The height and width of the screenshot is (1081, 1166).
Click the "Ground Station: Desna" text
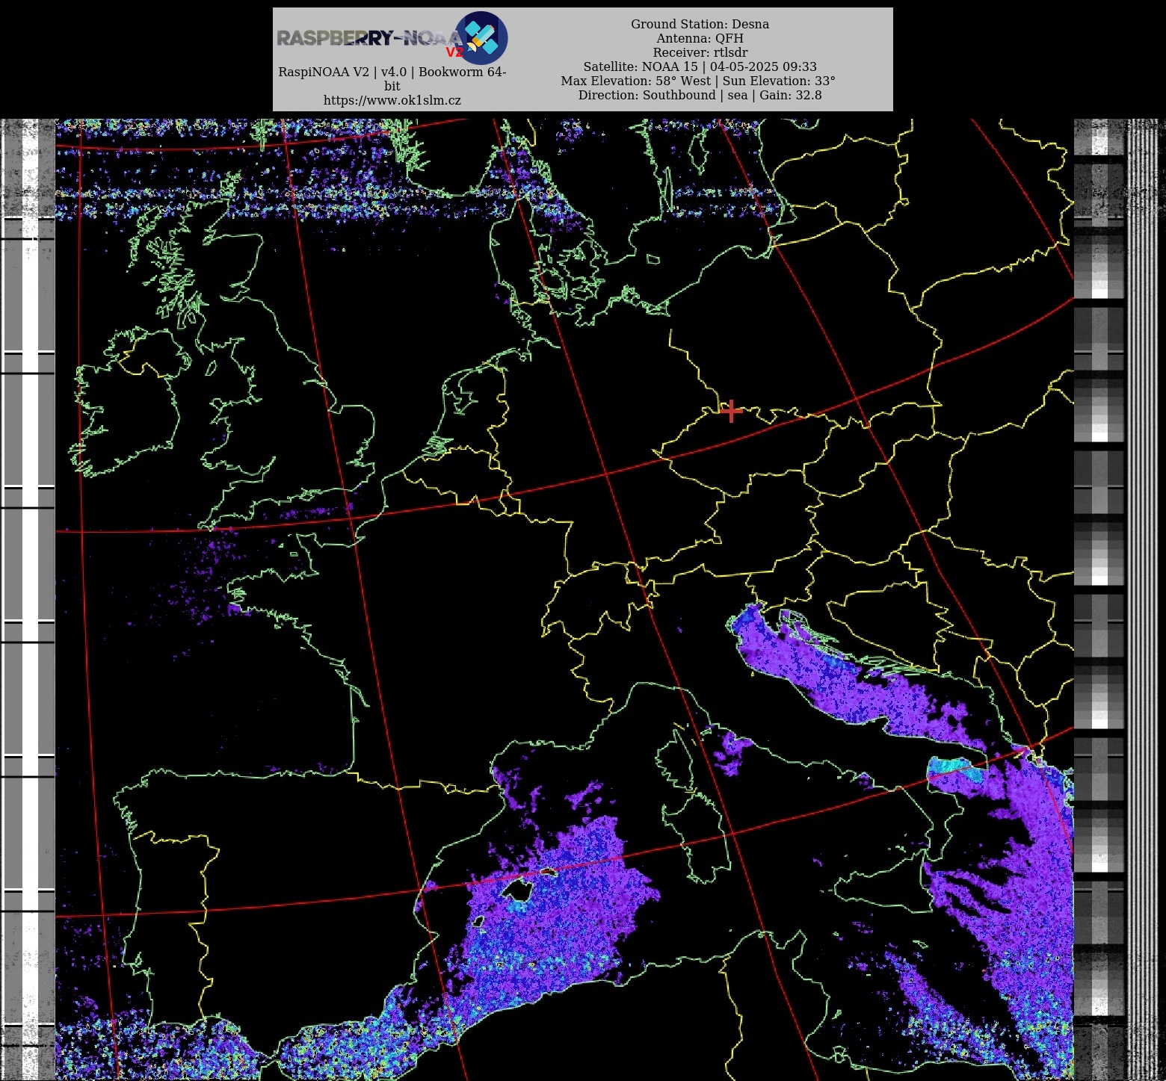coord(700,24)
